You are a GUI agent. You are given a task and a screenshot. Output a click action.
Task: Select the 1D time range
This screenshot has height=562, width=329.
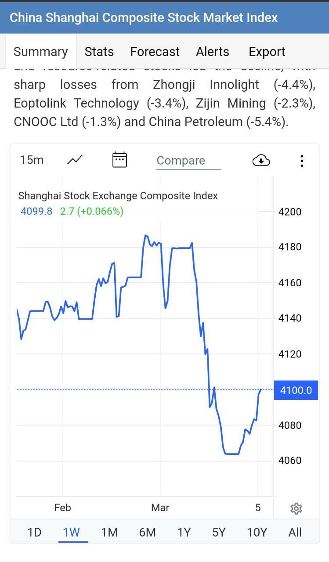click(34, 532)
